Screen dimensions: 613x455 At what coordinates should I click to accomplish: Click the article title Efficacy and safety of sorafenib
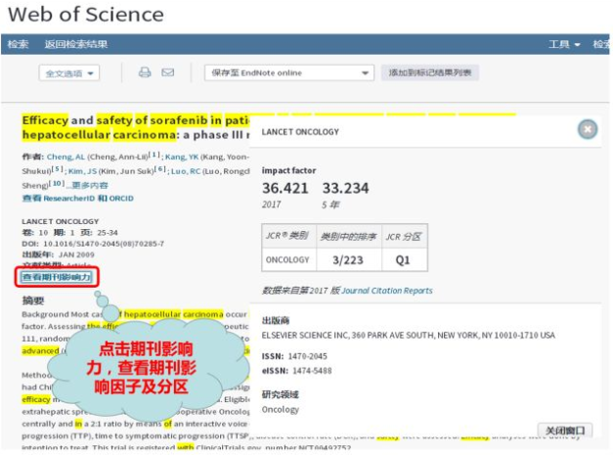tap(135, 127)
